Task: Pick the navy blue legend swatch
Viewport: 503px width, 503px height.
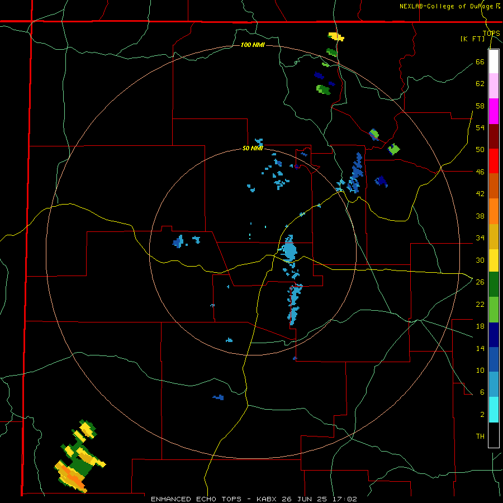Action: pos(493,335)
